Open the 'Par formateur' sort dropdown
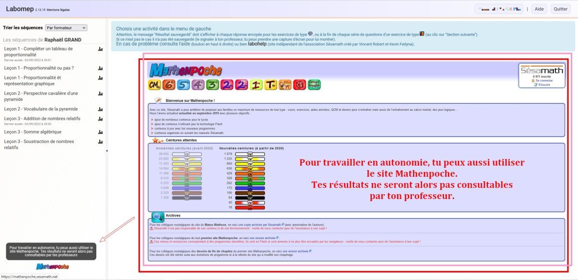 [x=66, y=28]
